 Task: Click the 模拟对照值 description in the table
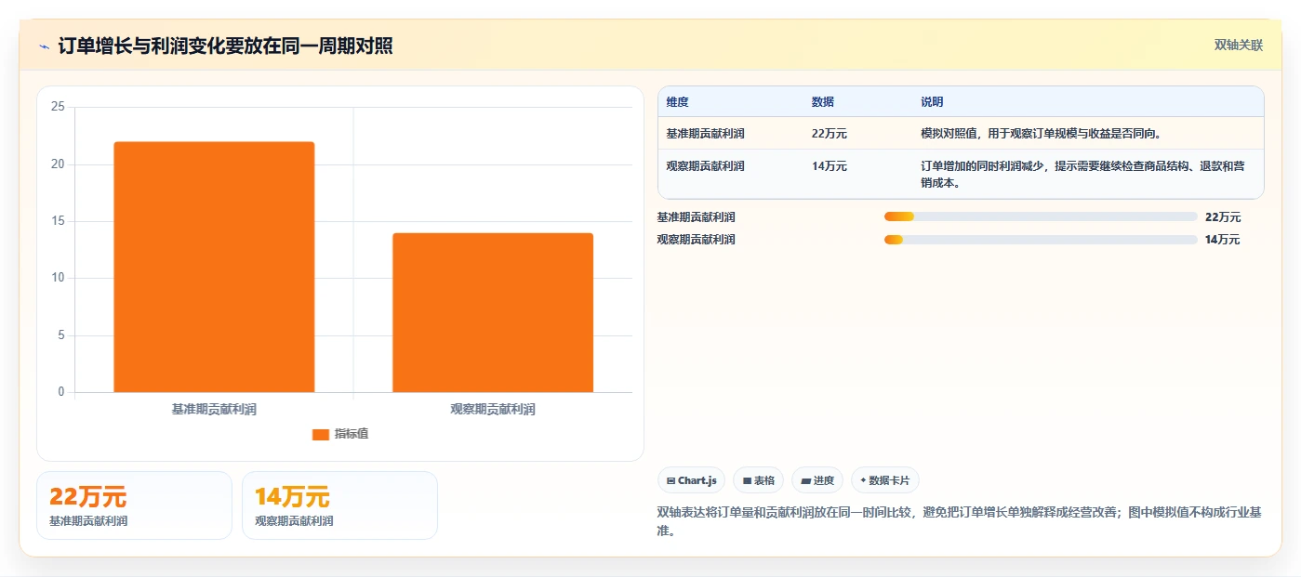(x=1041, y=134)
